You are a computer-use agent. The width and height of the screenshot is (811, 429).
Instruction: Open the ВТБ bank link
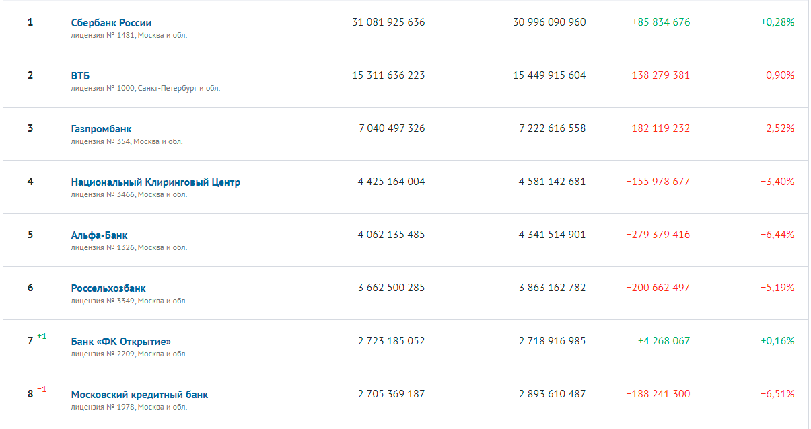[80, 76]
